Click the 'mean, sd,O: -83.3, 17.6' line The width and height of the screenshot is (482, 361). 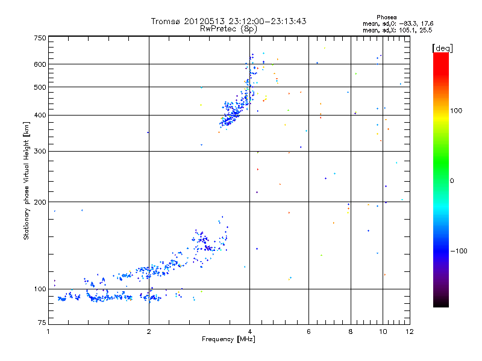[x=398, y=23]
